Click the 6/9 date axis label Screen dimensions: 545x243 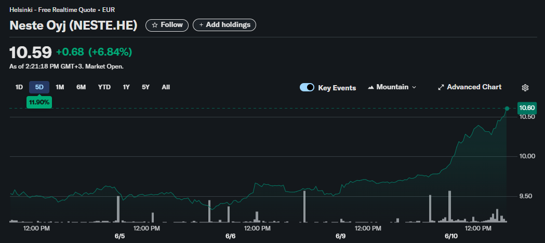point(341,236)
